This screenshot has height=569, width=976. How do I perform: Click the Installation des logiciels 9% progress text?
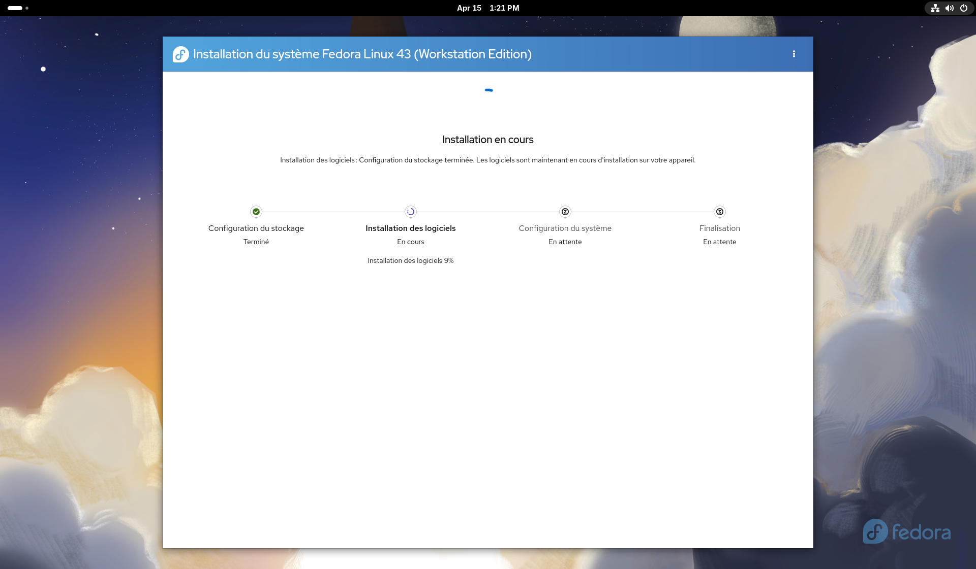tap(410, 260)
